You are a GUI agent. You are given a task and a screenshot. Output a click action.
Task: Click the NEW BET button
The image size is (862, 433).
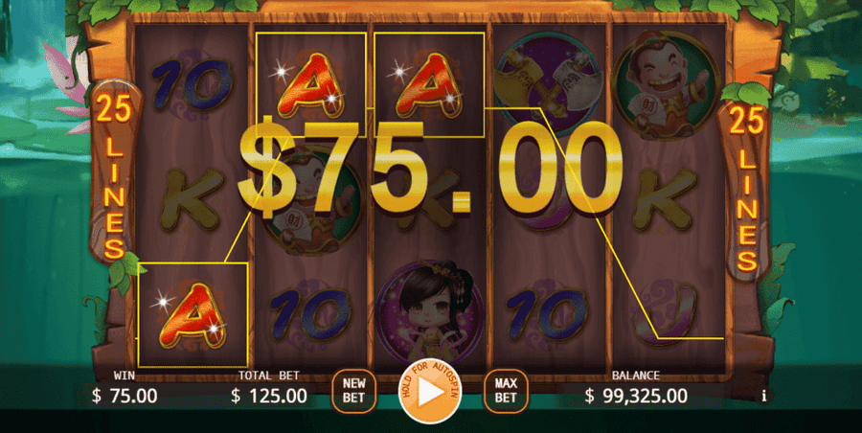353,391
